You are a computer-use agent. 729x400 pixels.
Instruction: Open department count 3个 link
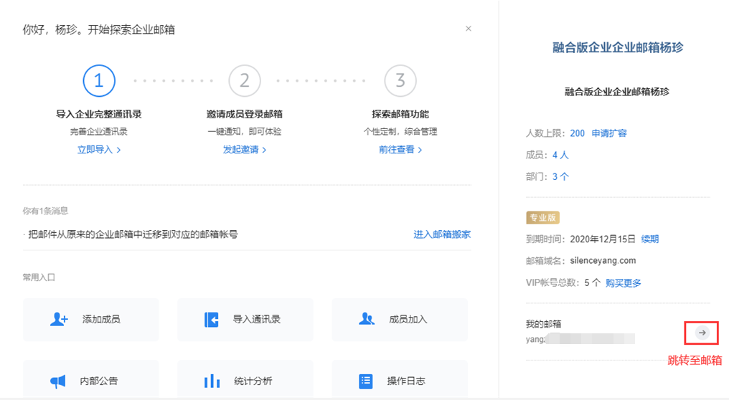(x=560, y=176)
